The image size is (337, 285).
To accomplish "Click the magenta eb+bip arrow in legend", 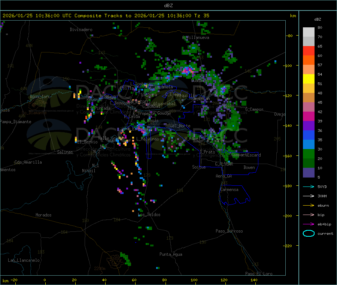I will (x=309, y=224).
